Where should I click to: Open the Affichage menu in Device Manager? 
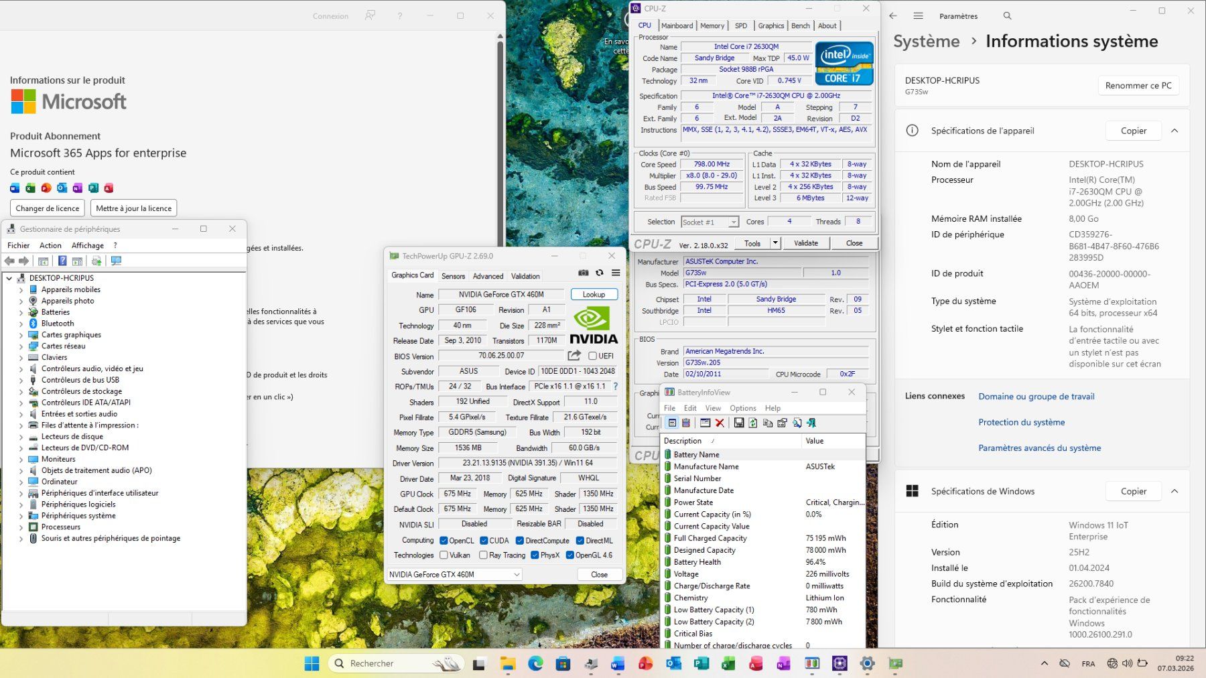coord(88,245)
